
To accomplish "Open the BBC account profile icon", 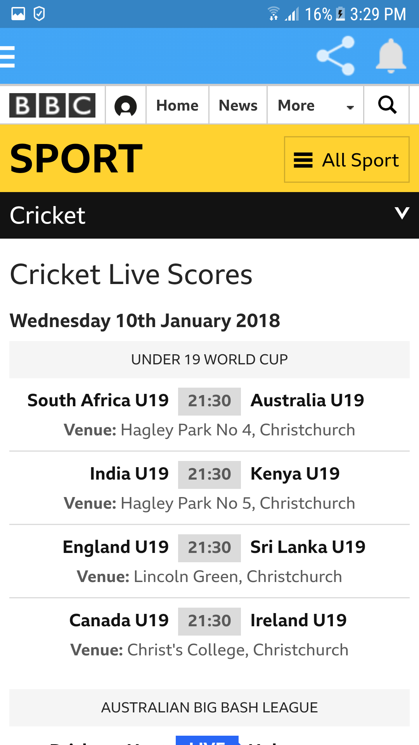I will coord(126,106).
